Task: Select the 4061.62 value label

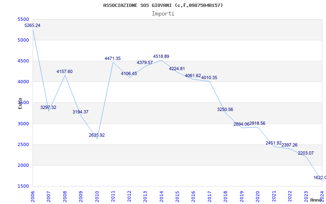Action: click(x=193, y=75)
